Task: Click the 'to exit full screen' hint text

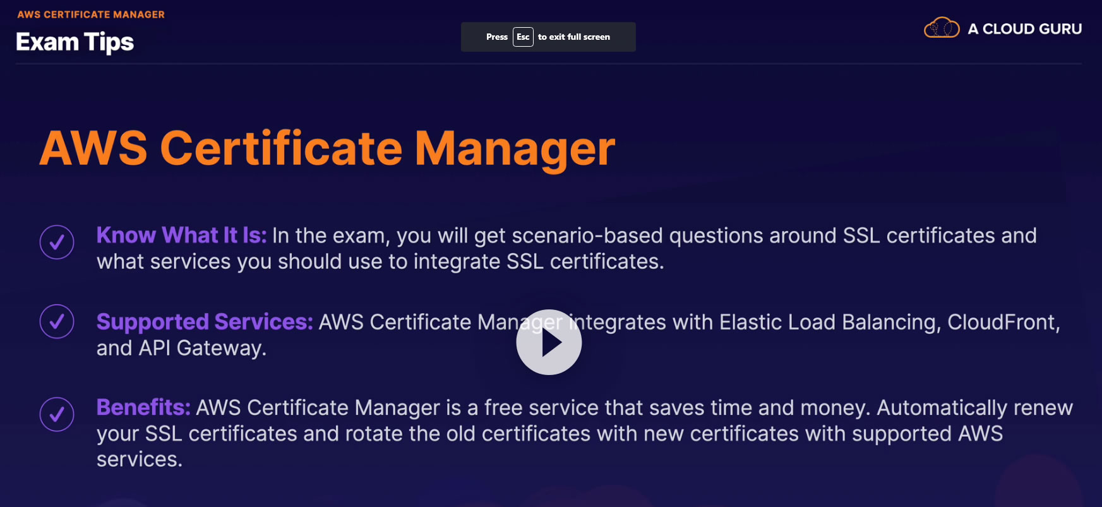Action: click(573, 37)
